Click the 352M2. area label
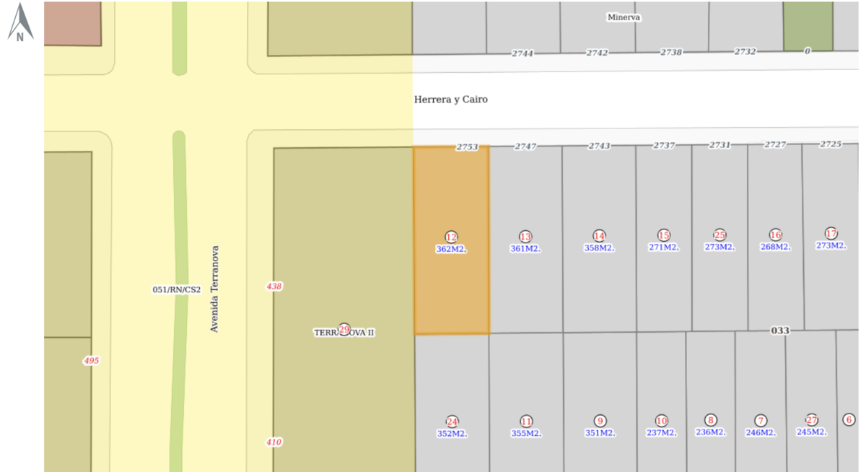 tap(452, 434)
